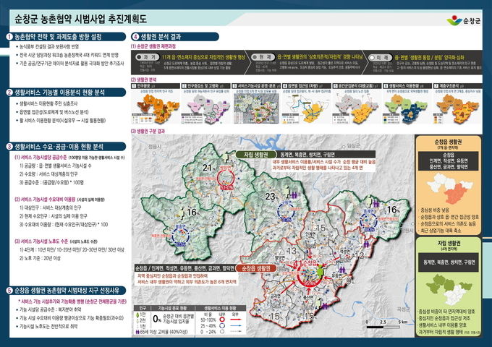
Task: Click the number 3 section badge
Action: [x=9, y=146]
